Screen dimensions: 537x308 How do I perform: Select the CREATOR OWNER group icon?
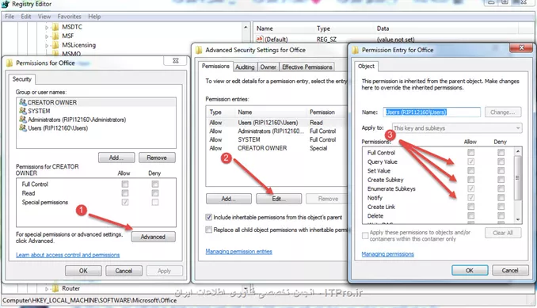[x=23, y=102]
